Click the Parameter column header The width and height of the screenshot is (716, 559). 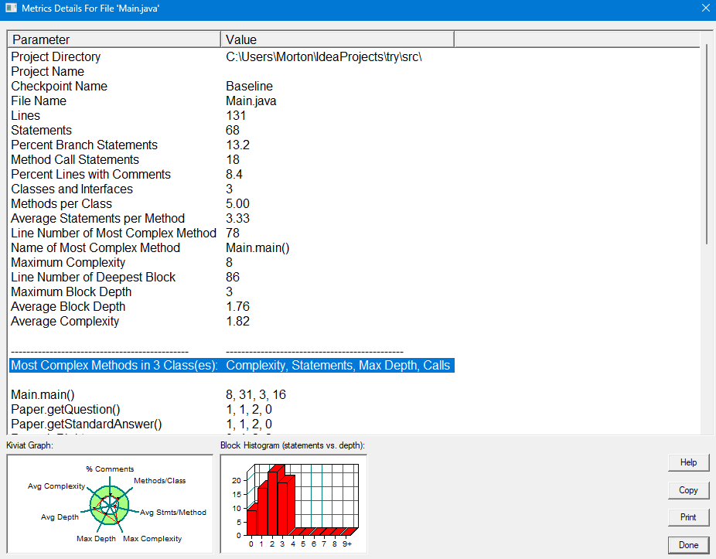pyautogui.click(x=114, y=39)
